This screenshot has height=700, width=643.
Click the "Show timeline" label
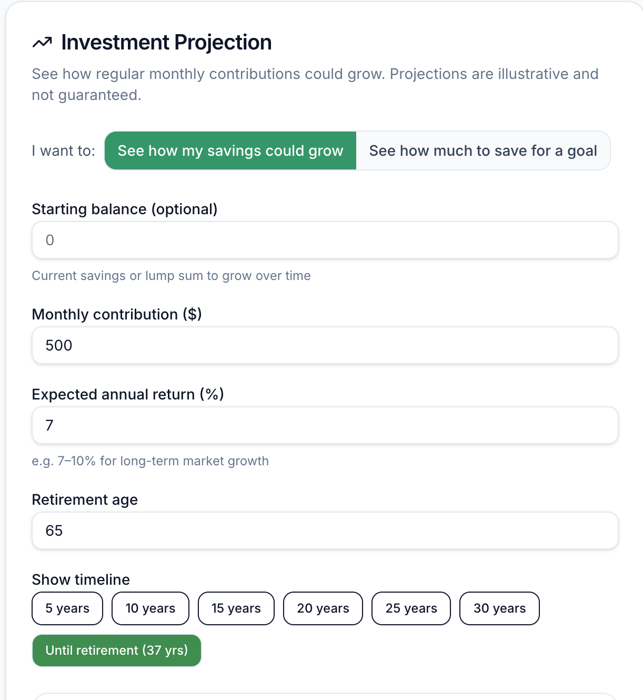pyautogui.click(x=81, y=580)
